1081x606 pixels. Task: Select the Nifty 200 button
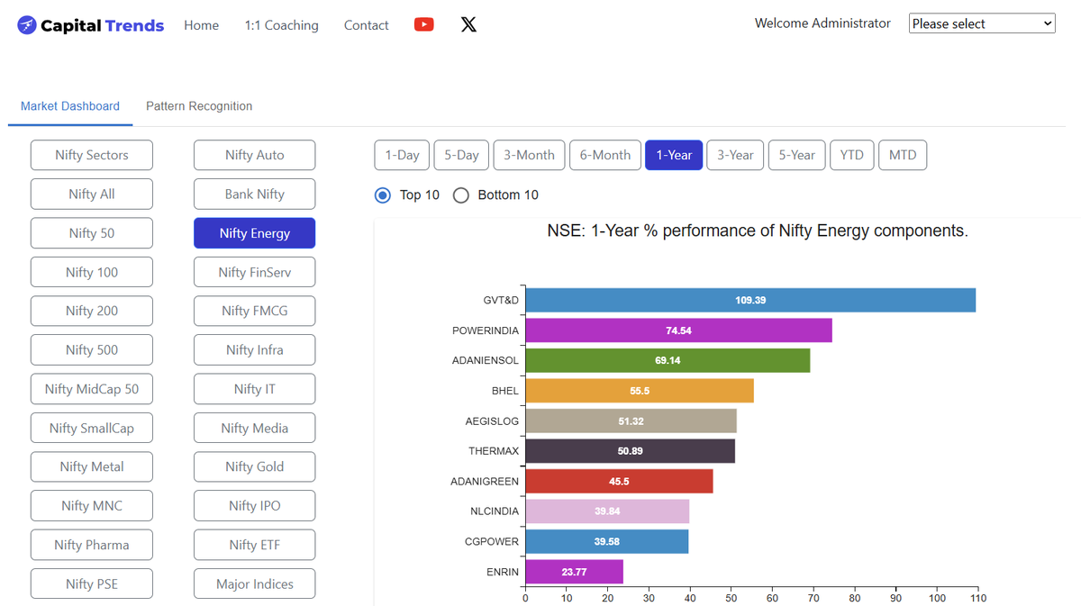pos(92,311)
